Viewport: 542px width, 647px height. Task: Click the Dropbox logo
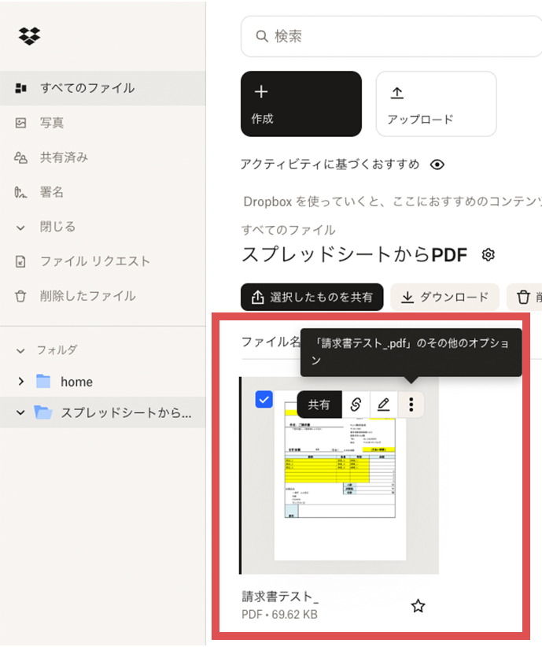tap(29, 36)
